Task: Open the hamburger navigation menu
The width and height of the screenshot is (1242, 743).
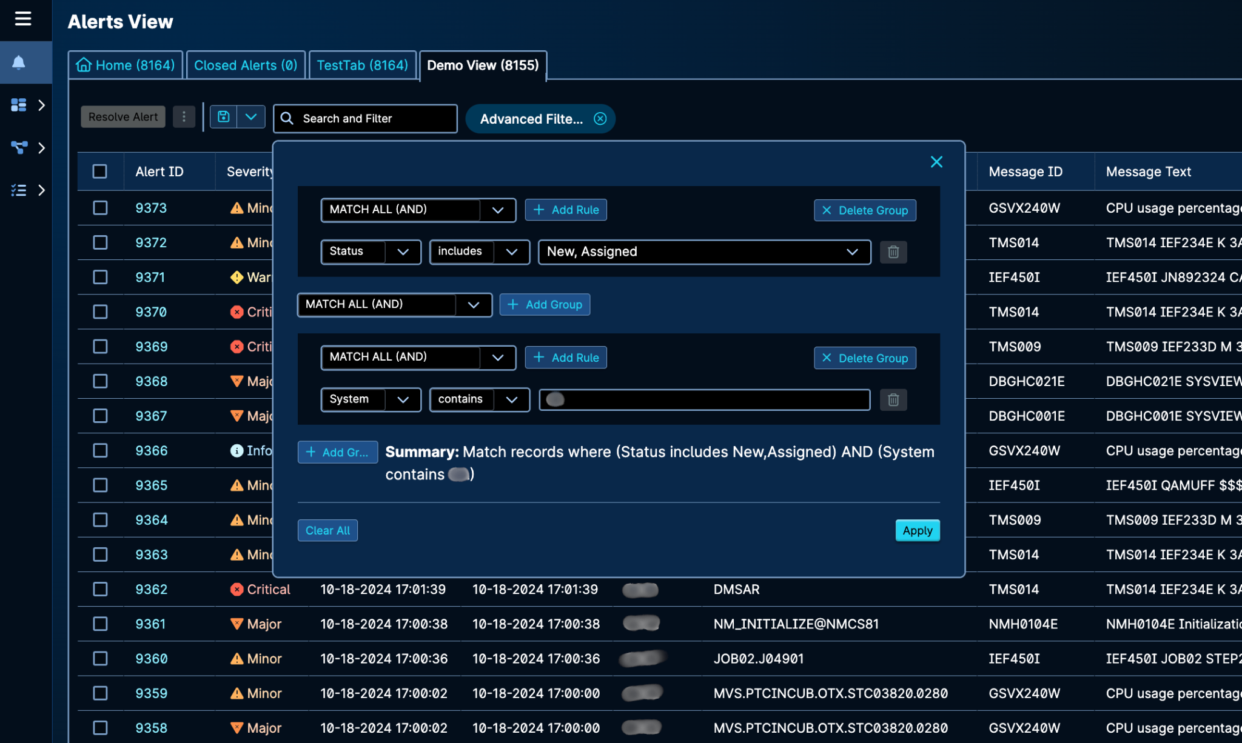Action: tap(23, 19)
